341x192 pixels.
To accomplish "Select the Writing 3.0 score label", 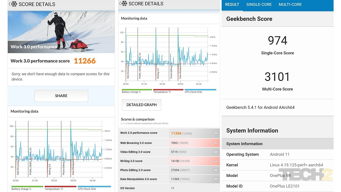I will coord(131,161).
